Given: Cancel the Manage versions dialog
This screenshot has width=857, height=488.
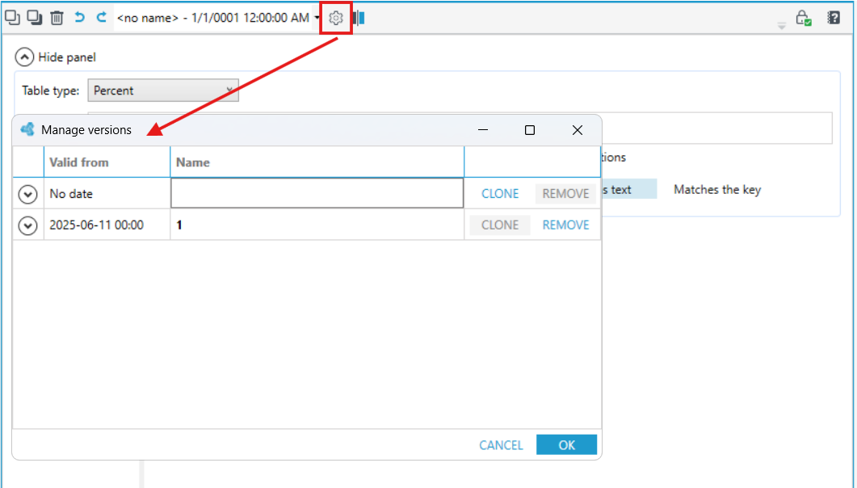Looking at the screenshot, I should [x=501, y=445].
